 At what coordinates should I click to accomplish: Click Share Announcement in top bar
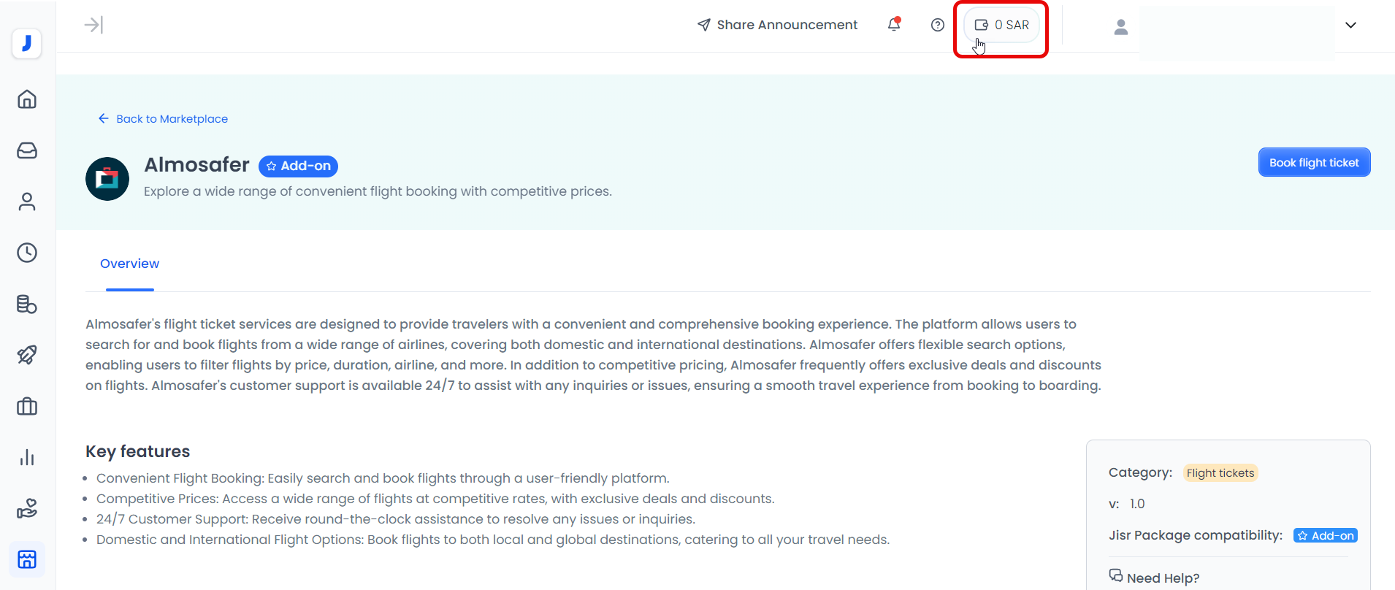777,25
